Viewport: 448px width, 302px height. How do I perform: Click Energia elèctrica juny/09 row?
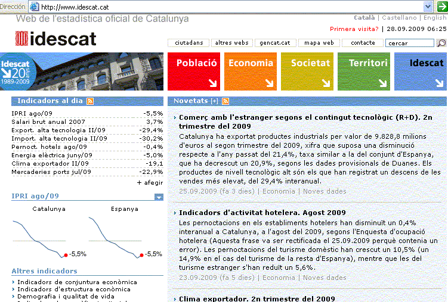(x=87, y=155)
